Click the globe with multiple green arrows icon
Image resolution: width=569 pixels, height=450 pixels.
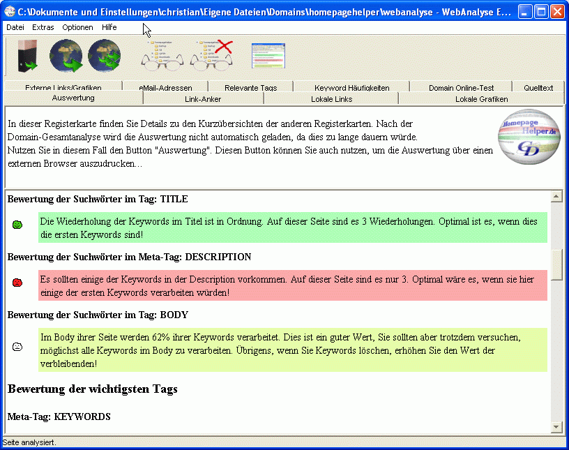coord(104,56)
